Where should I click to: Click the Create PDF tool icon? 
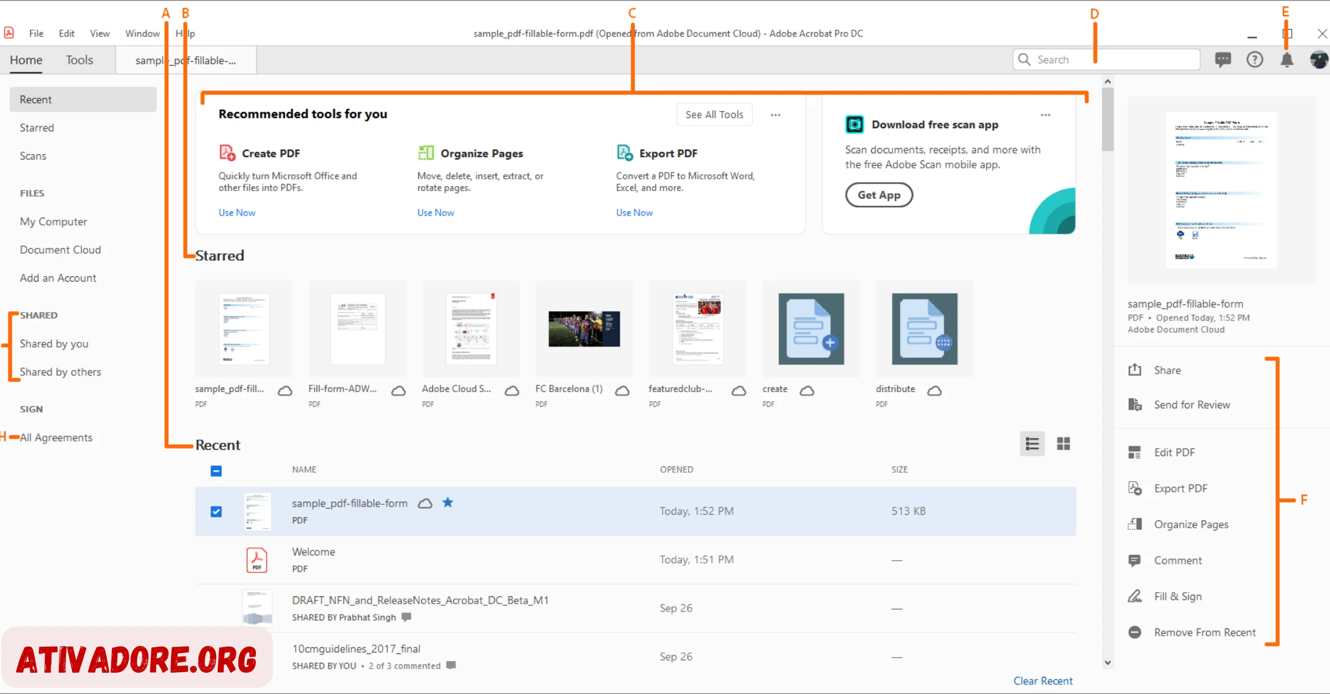227,152
